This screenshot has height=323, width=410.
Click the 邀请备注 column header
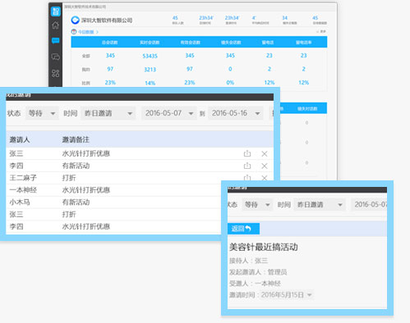(x=76, y=139)
